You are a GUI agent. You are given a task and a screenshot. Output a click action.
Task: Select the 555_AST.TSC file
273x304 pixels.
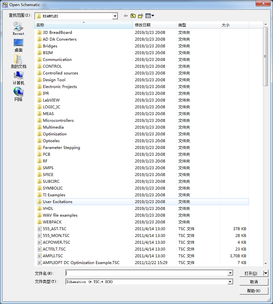pyautogui.click(x=54, y=229)
